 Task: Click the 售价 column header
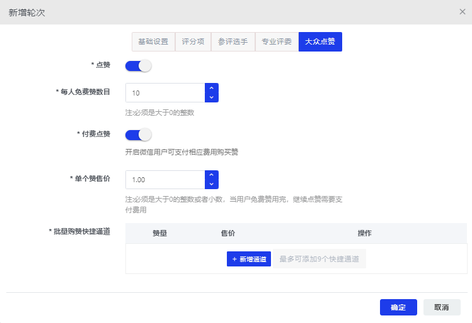[x=228, y=233]
